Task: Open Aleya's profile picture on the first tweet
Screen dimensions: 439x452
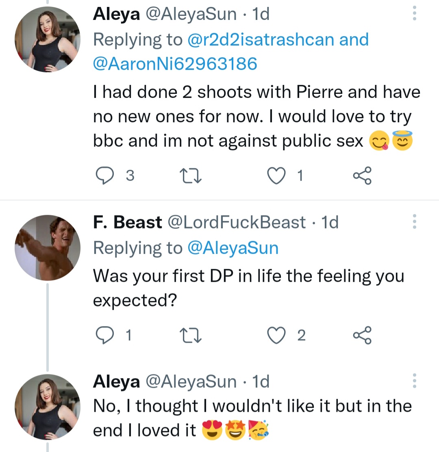Action: (x=48, y=39)
